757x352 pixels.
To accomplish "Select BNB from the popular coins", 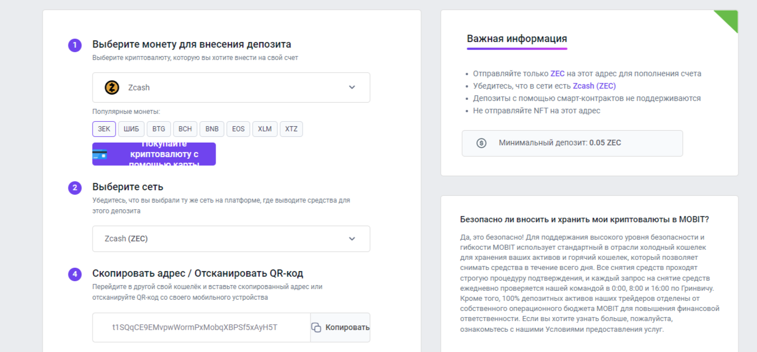I will (212, 129).
